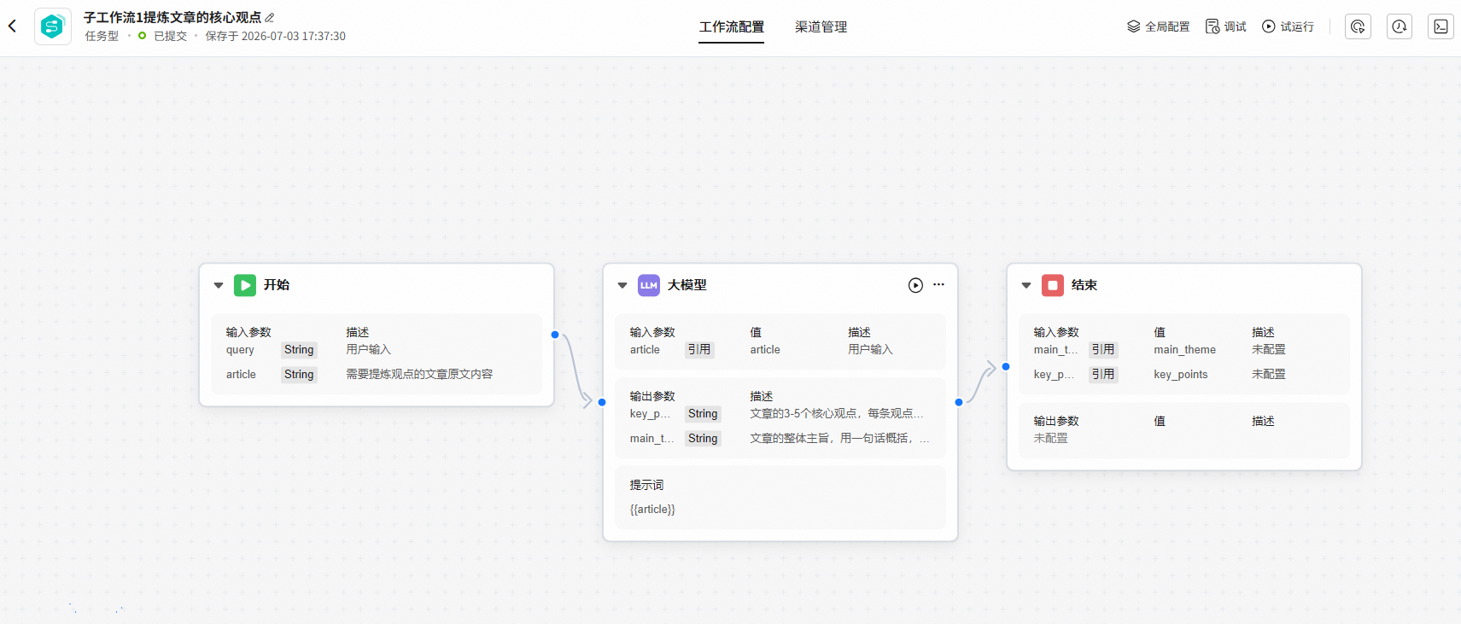This screenshot has height=624, width=1461.
Task: Open 大模型 node more options menu
Action: click(x=939, y=285)
